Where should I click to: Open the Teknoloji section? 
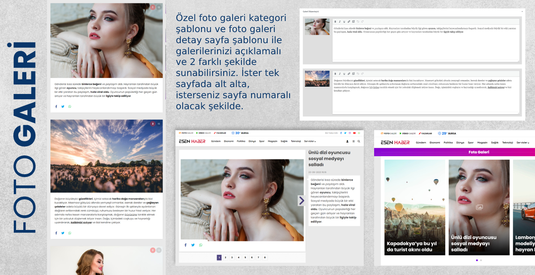pyautogui.click(x=296, y=141)
